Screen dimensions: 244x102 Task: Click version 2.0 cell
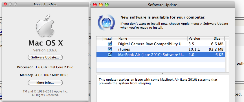191,55
